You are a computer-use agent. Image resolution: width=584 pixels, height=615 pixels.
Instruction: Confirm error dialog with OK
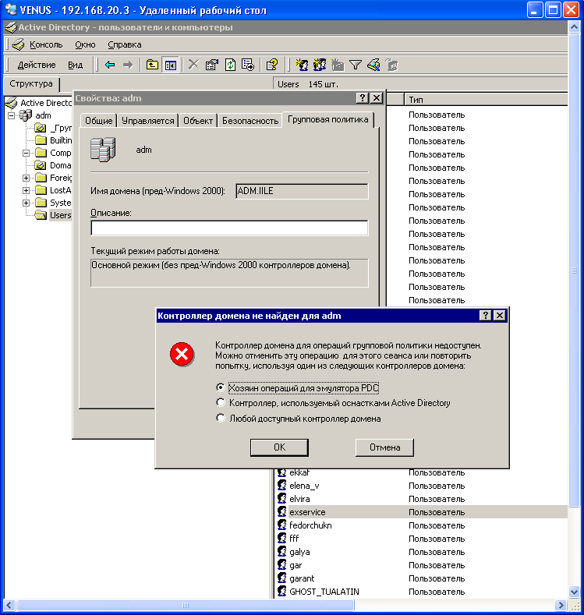279,447
